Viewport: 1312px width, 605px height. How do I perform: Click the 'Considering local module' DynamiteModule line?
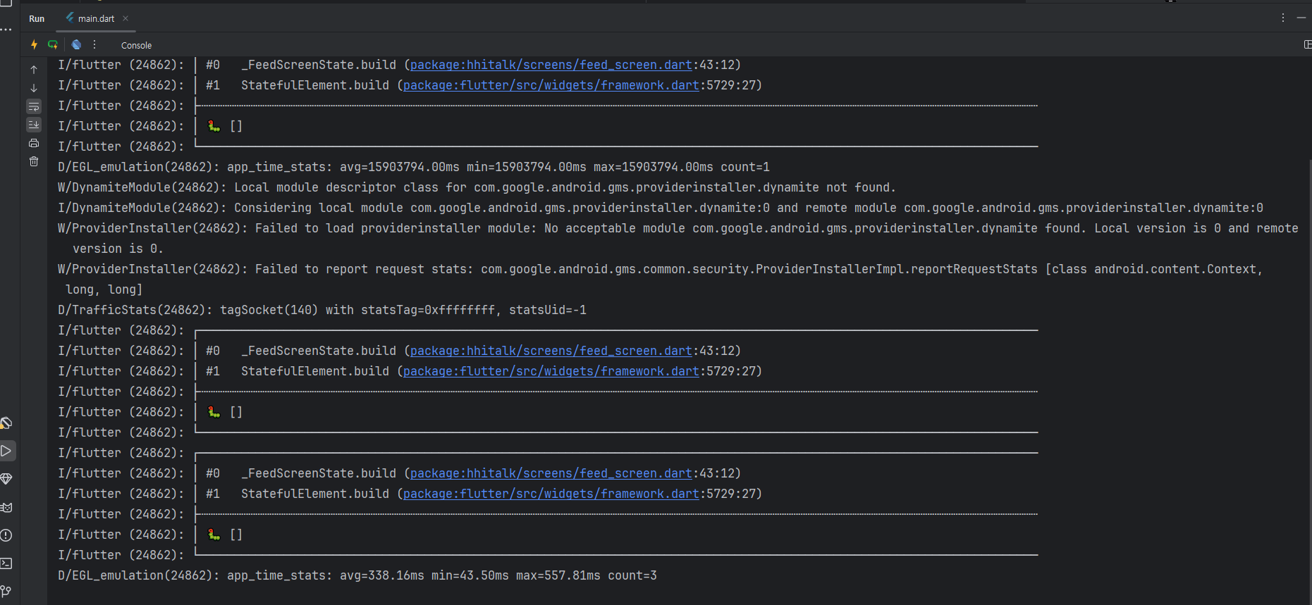tap(661, 208)
